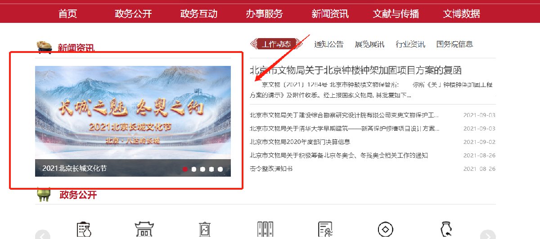
Task: Open the 政务公开 navigation menu
Action: click(133, 13)
